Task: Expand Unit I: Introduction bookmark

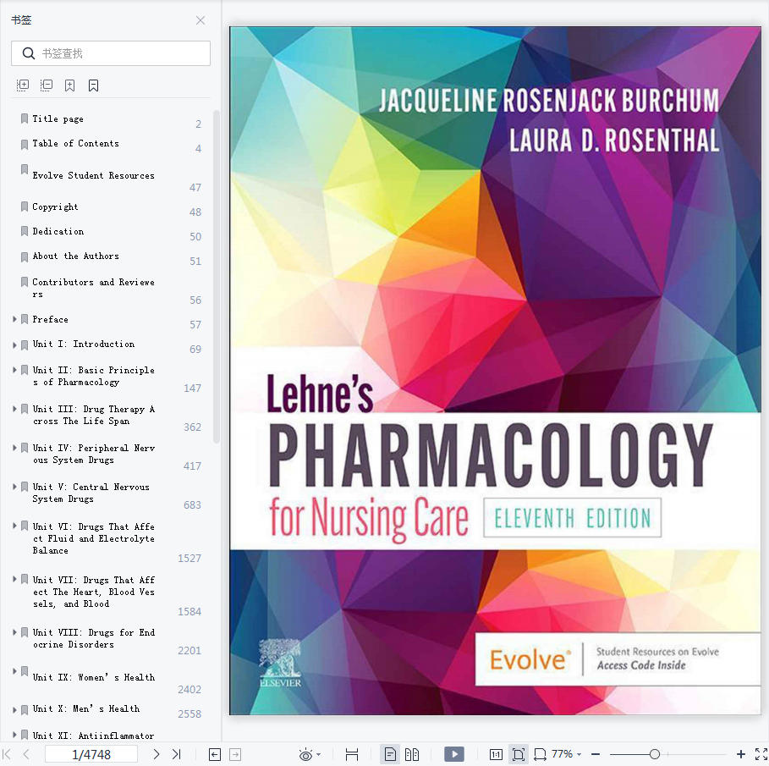Action: (14, 344)
